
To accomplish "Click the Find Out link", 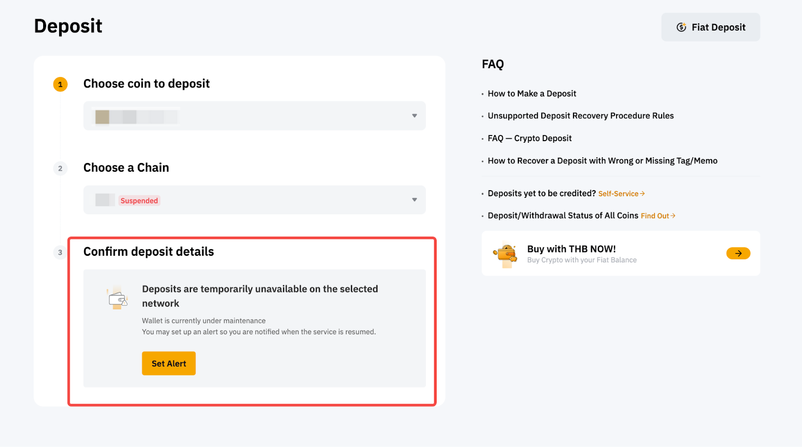I will (658, 216).
